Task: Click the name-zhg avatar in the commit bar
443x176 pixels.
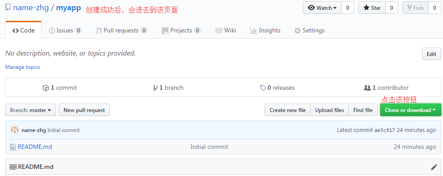Action: tap(15, 130)
